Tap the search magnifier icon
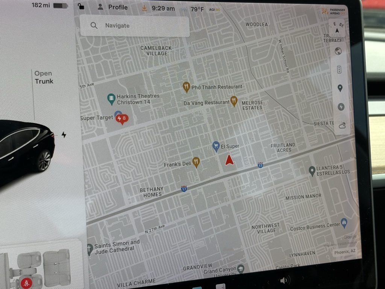 click(x=94, y=25)
